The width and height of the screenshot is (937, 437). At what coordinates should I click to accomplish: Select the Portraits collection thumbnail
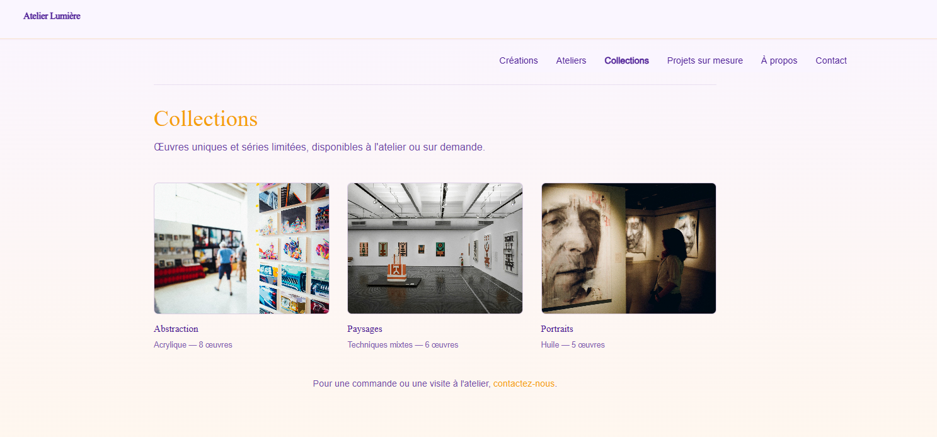coord(628,248)
